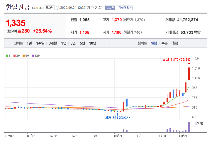The height and width of the screenshot is (142, 207).
Task: Show the 월봉 monthly candle chart
Action: pyautogui.click(x=175, y=43)
